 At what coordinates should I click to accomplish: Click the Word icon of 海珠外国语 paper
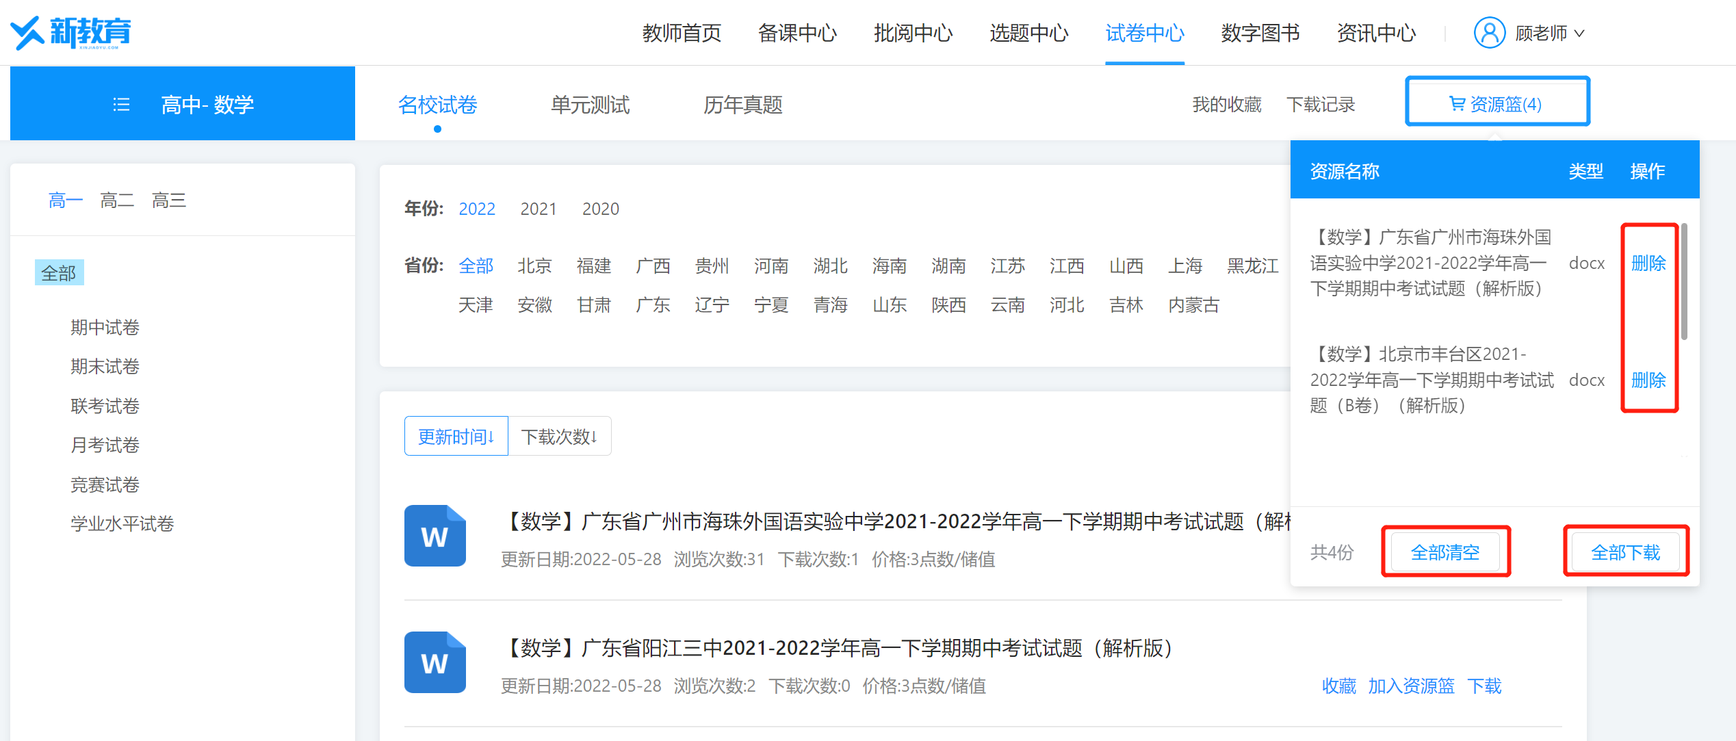pyautogui.click(x=435, y=536)
